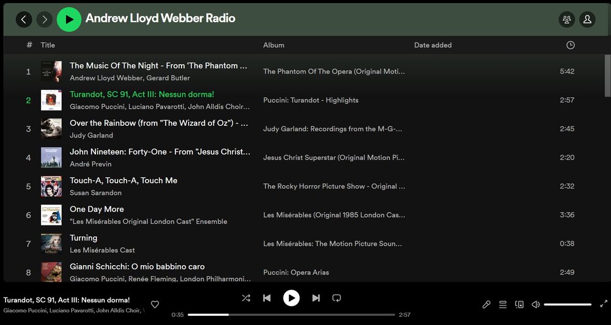This screenshot has width=611, height=325.
Task: Open the friend activity icon in the header
Action: click(566, 19)
